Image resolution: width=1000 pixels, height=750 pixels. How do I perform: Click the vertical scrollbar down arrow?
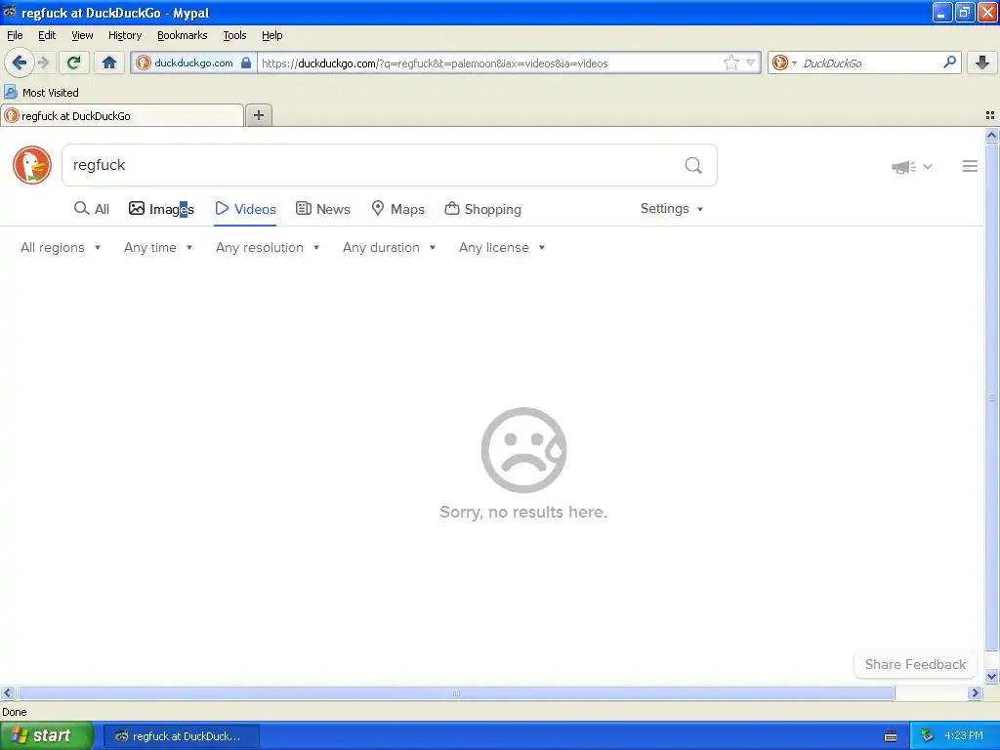pyautogui.click(x=991, y=676)
